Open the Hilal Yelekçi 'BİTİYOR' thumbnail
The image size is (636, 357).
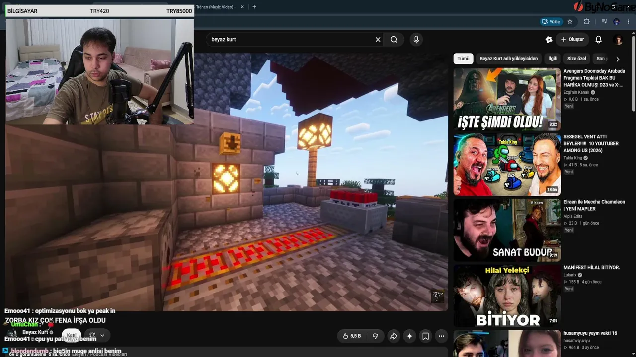[507, 295]
